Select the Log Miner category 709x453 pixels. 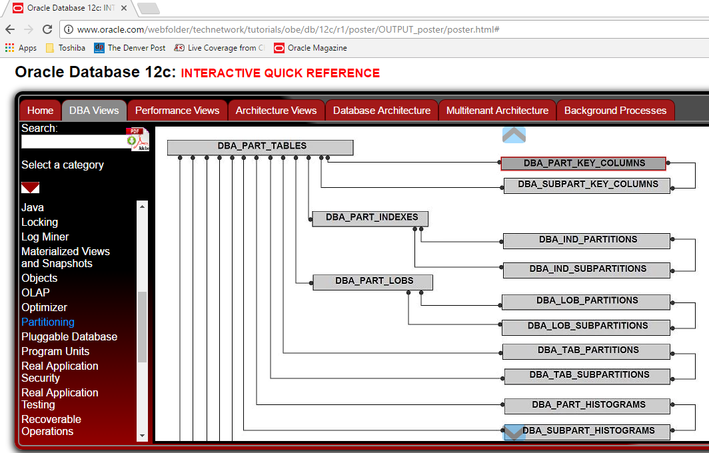(x=45, y=237)
